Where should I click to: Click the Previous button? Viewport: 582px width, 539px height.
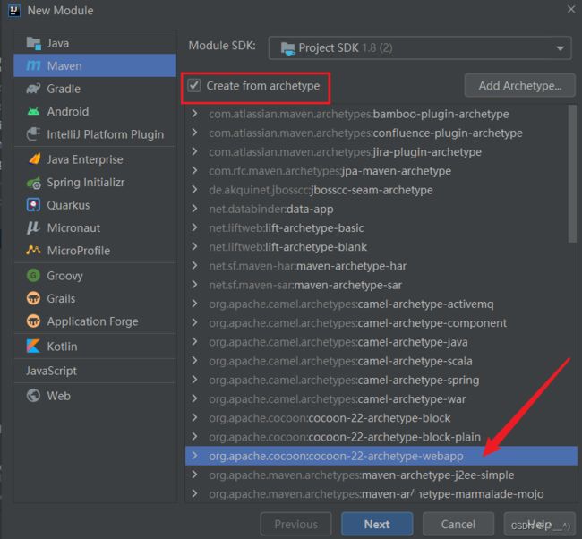click(295, 524)
